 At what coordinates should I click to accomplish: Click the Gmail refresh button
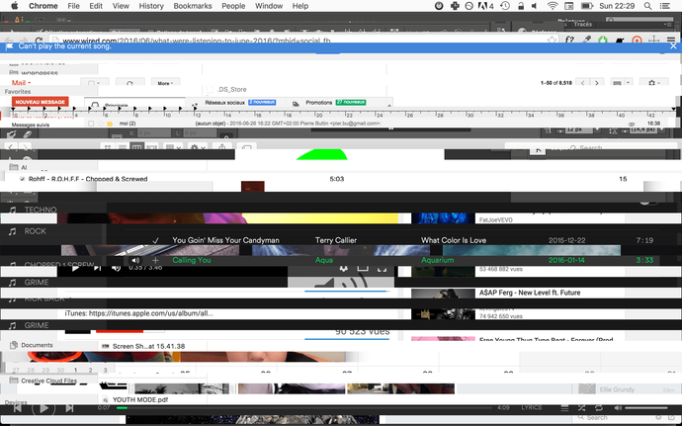click(129, 83)
